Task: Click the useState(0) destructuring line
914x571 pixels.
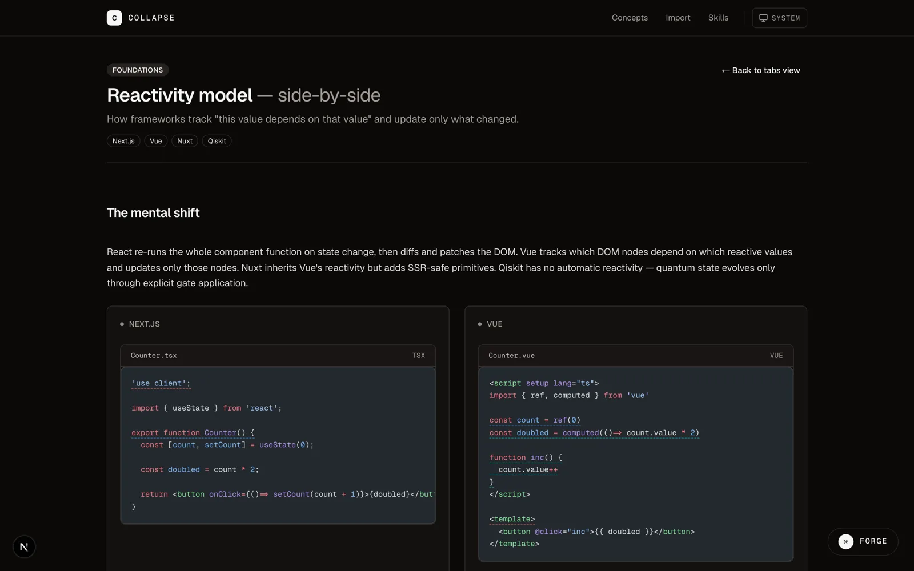Action: click(227, 444)
